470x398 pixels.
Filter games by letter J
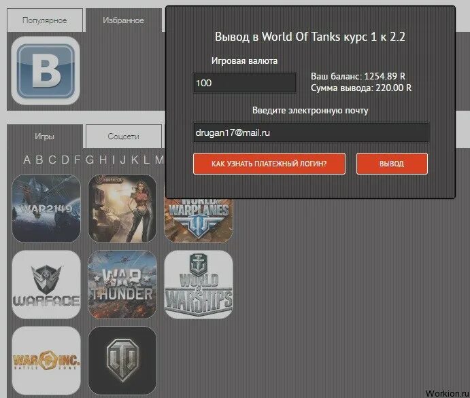[122, 160]
